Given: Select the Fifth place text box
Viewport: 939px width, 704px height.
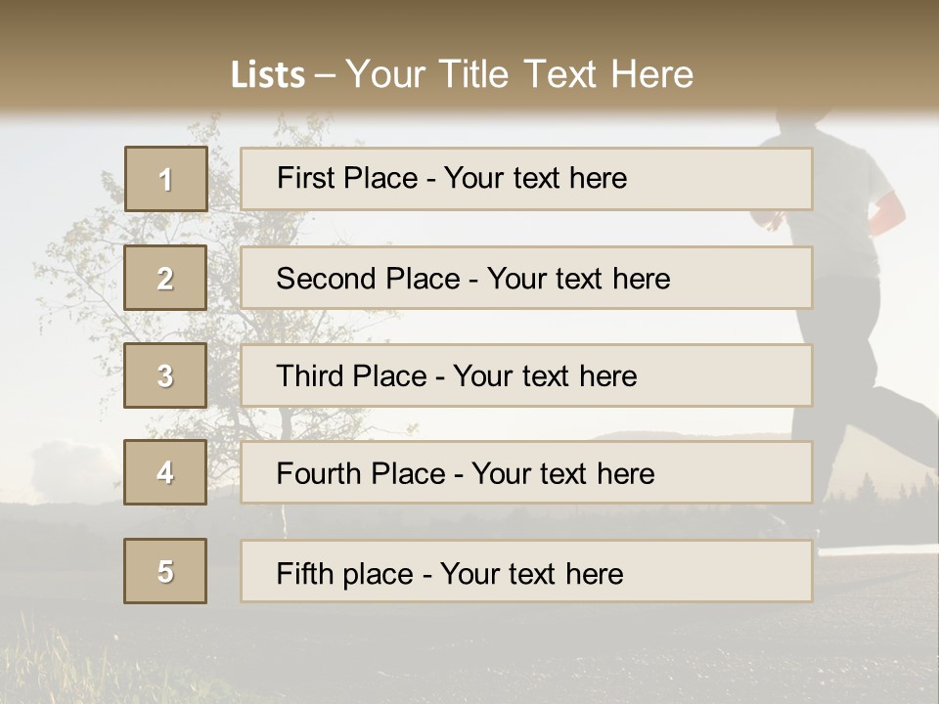Looking at the screenshot, I should point(526,572).
